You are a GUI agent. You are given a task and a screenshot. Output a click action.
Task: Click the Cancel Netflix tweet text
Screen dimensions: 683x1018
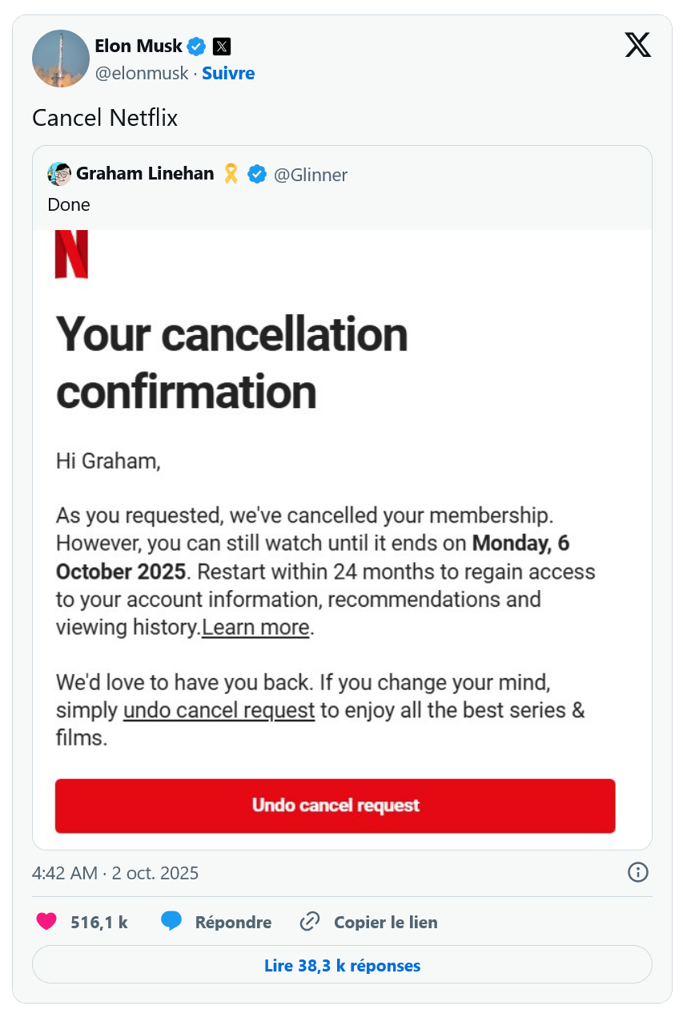(105, 119)
